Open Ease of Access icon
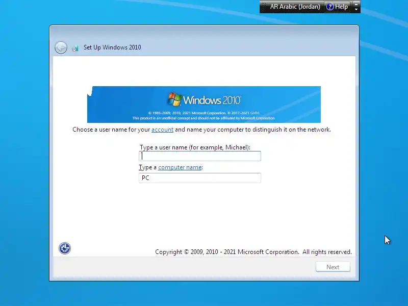 (65, 248)
